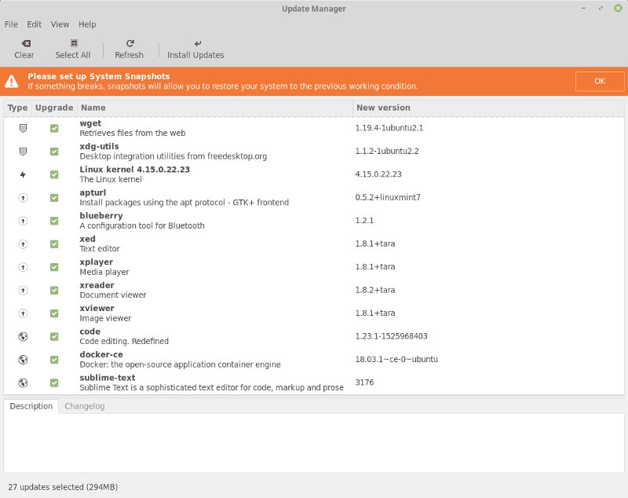The width and height of the screenshot is (628, 498).
Task: Select the Description tab
Action: 31,406
